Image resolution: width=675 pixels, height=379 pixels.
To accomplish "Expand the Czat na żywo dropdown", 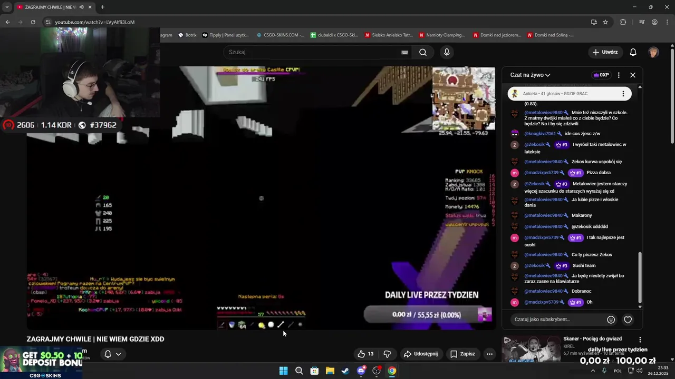I will tap(530, 75).
